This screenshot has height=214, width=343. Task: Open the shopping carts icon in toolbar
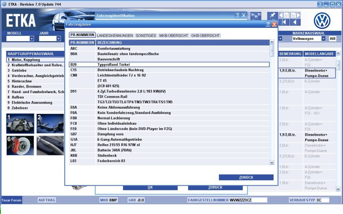pyautogui.click(x=256, y=15)
